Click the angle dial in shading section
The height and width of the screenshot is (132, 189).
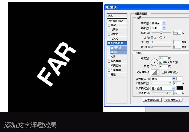pyautogui.click(x=155, y=61)
